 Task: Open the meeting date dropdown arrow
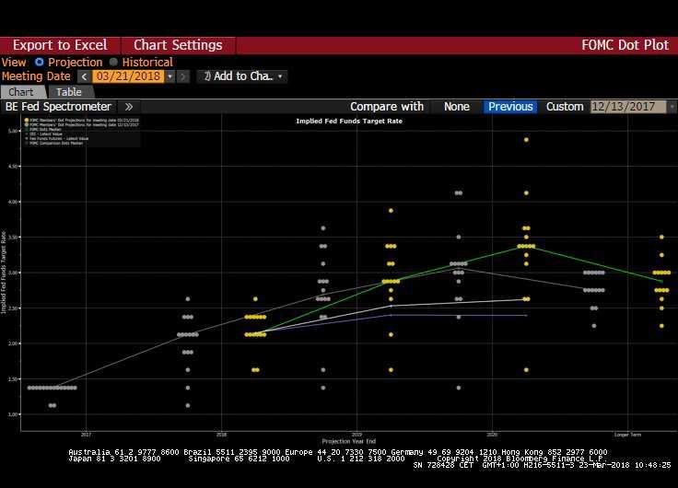[x=169, y=76]
